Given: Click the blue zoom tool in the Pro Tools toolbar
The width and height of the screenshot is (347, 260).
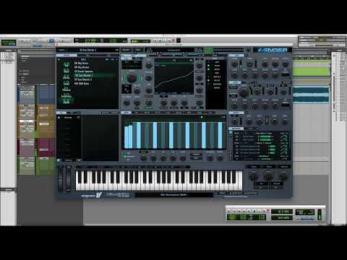Looking at the screenshot, I should pyautogui.click(x=51, y=41).
